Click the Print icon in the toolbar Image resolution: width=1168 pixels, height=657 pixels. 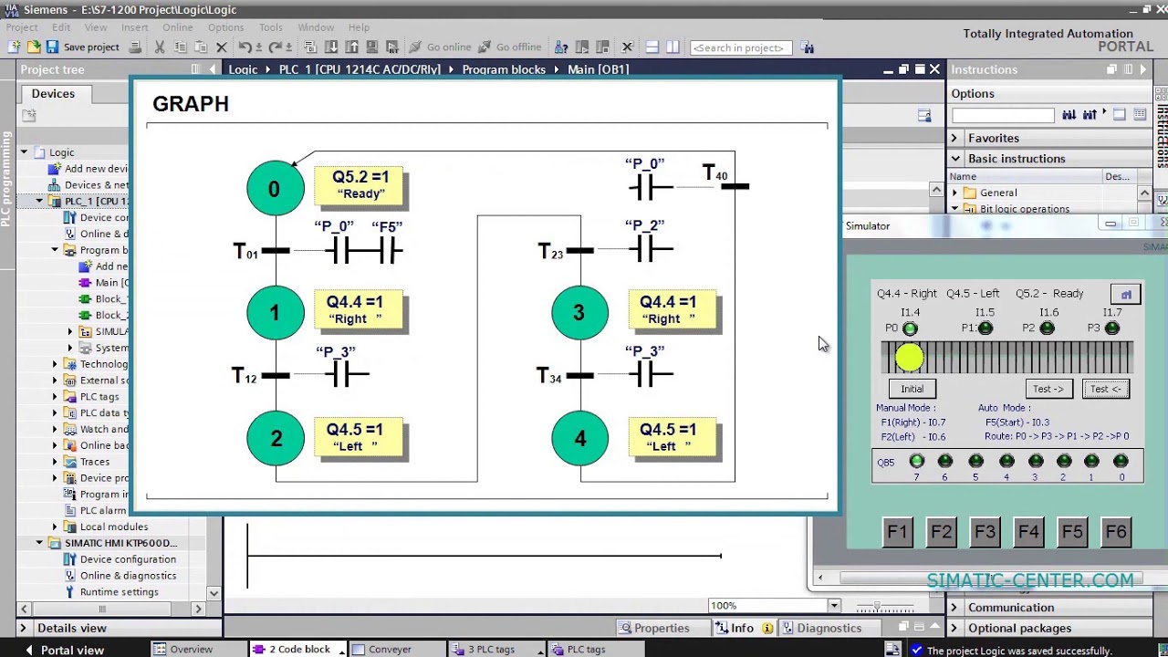pyautogui.click(x=134, y=47)
